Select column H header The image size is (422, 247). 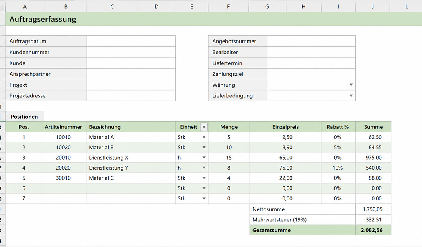click(303, 7)
